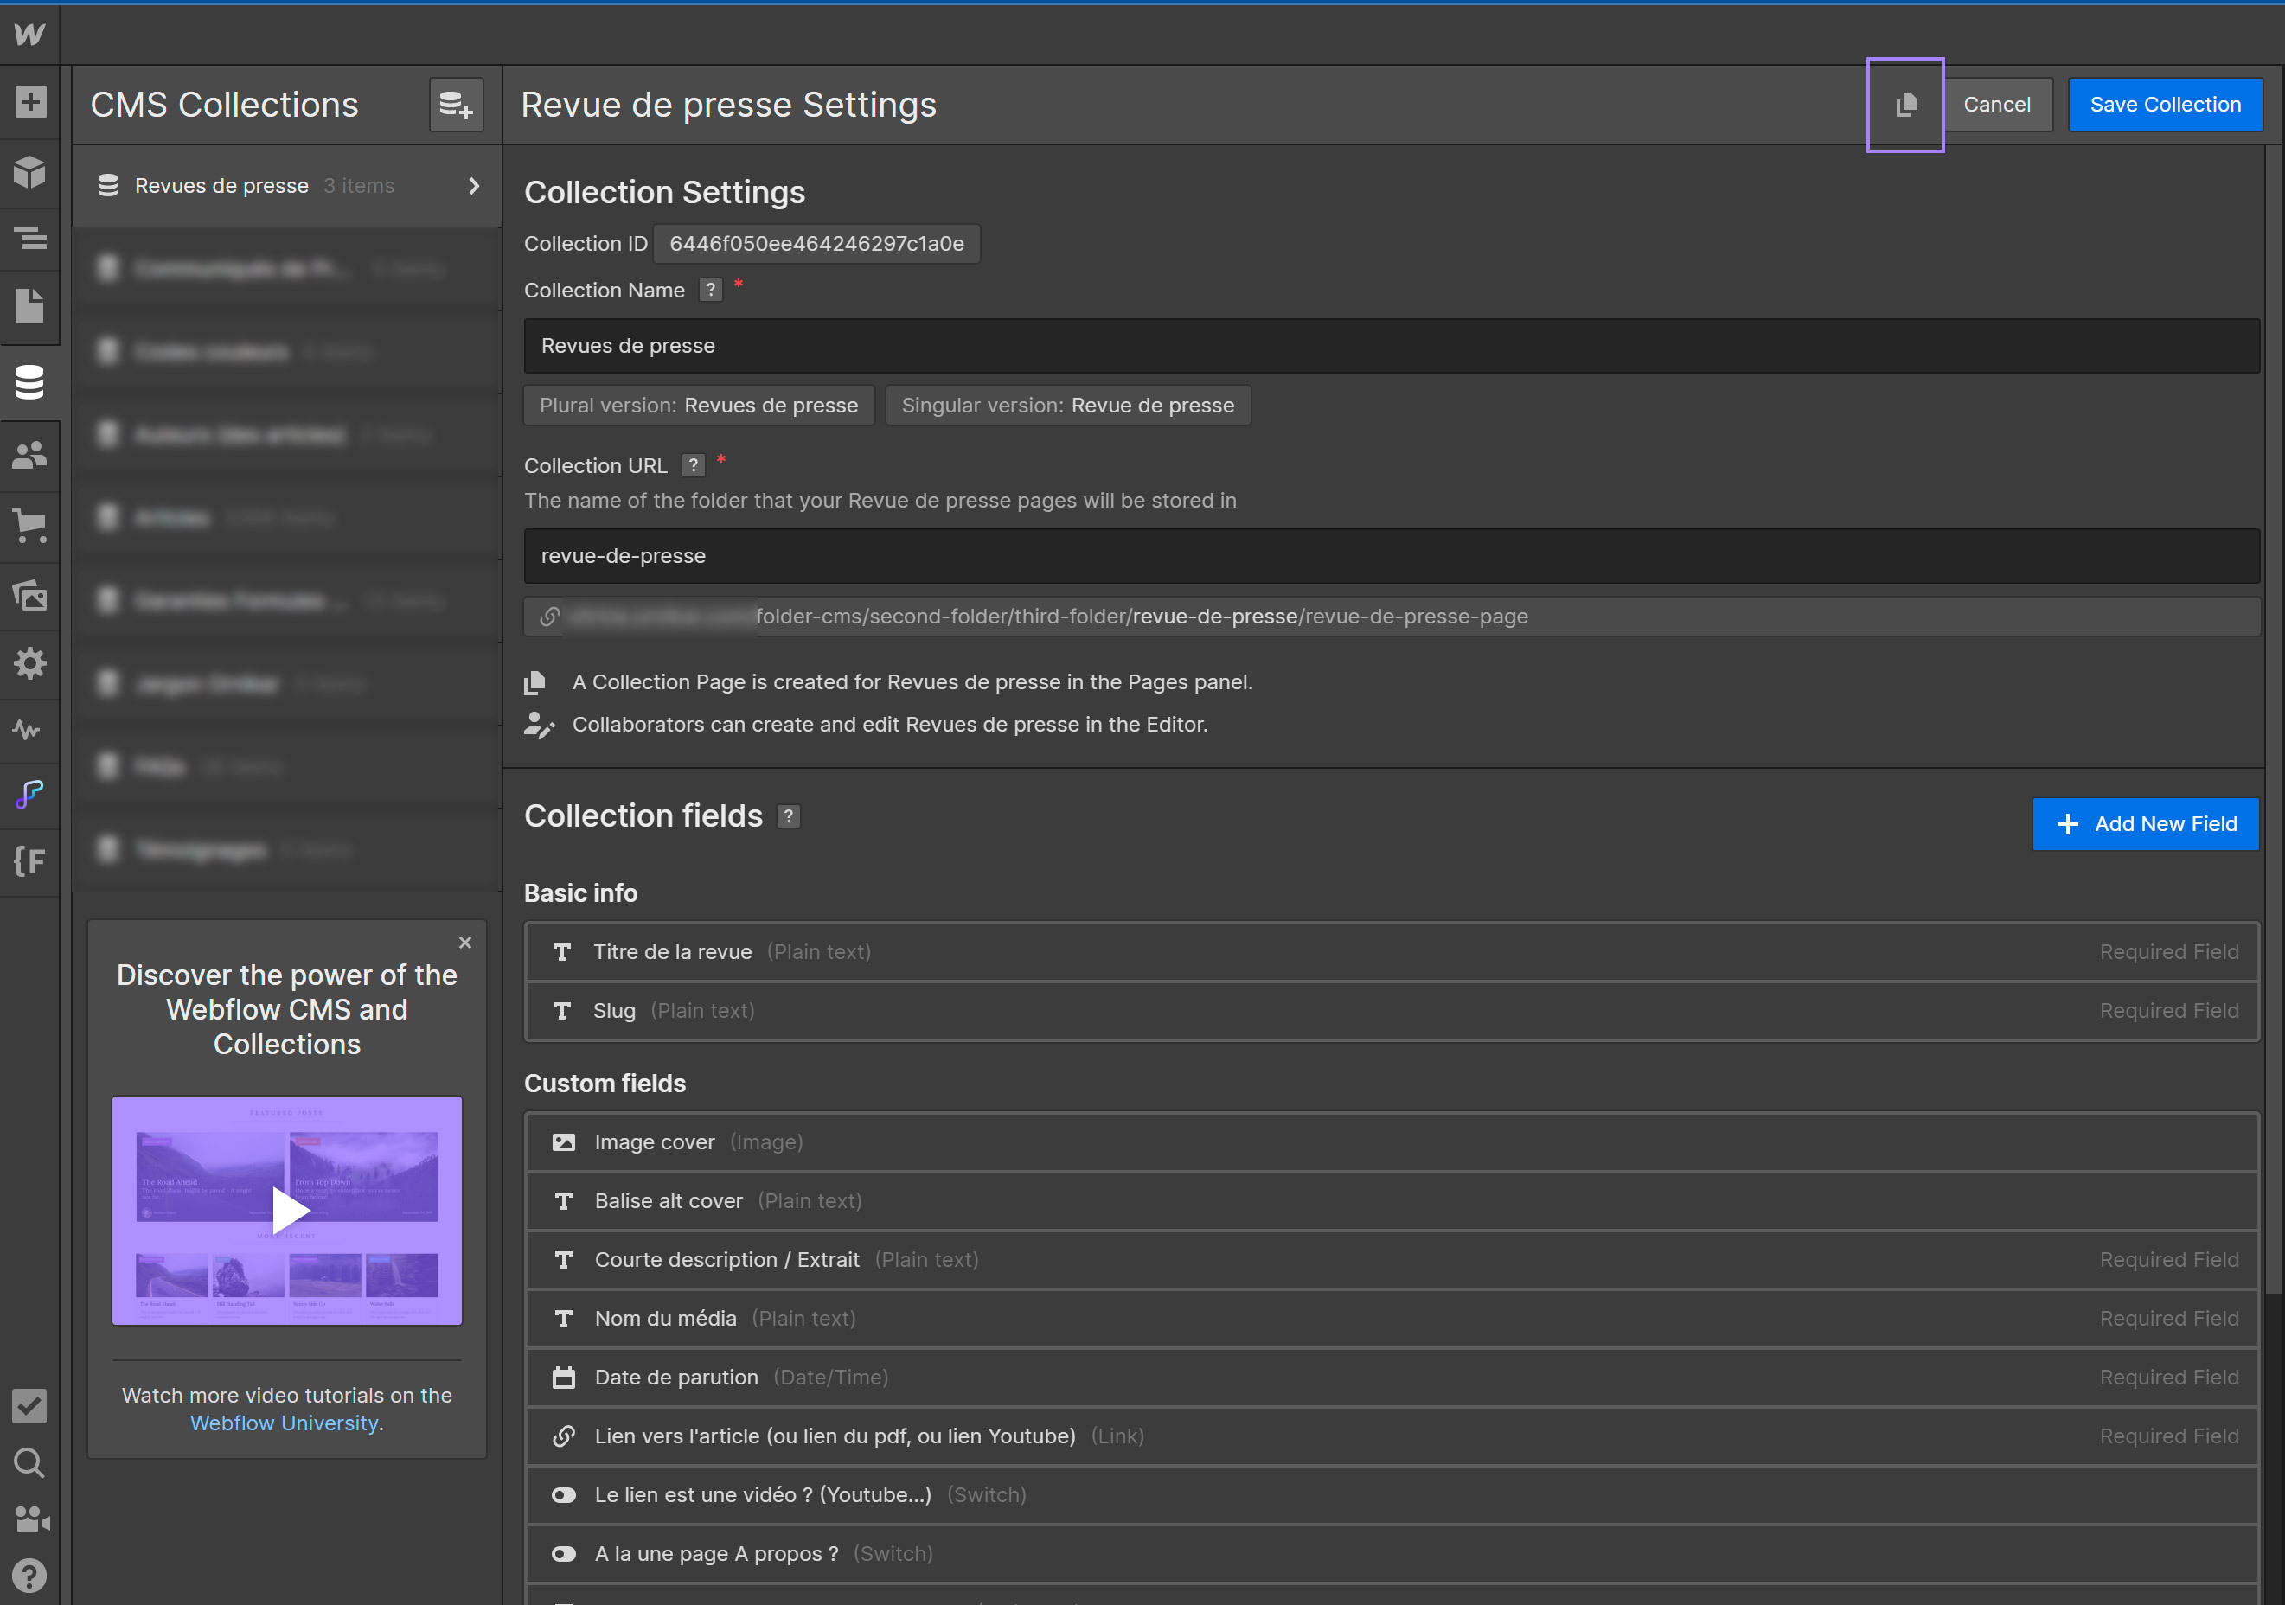Open the Navigator panel

[30, 238]
